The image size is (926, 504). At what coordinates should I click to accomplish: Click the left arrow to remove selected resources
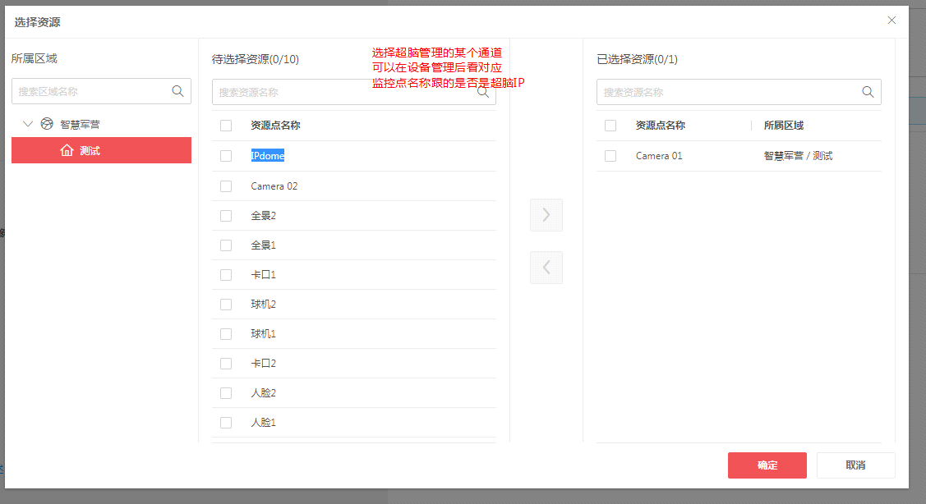tap(546, 268)
